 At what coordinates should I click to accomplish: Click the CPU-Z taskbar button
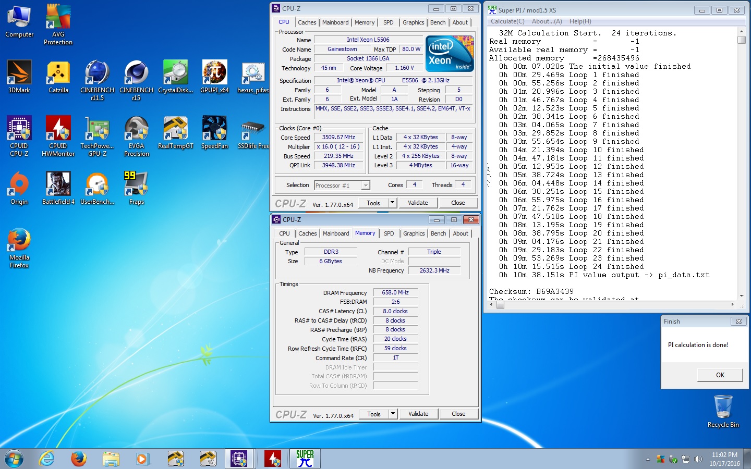point(239,459)
